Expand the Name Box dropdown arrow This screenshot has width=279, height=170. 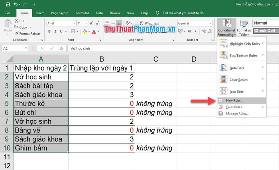point(26,48)
